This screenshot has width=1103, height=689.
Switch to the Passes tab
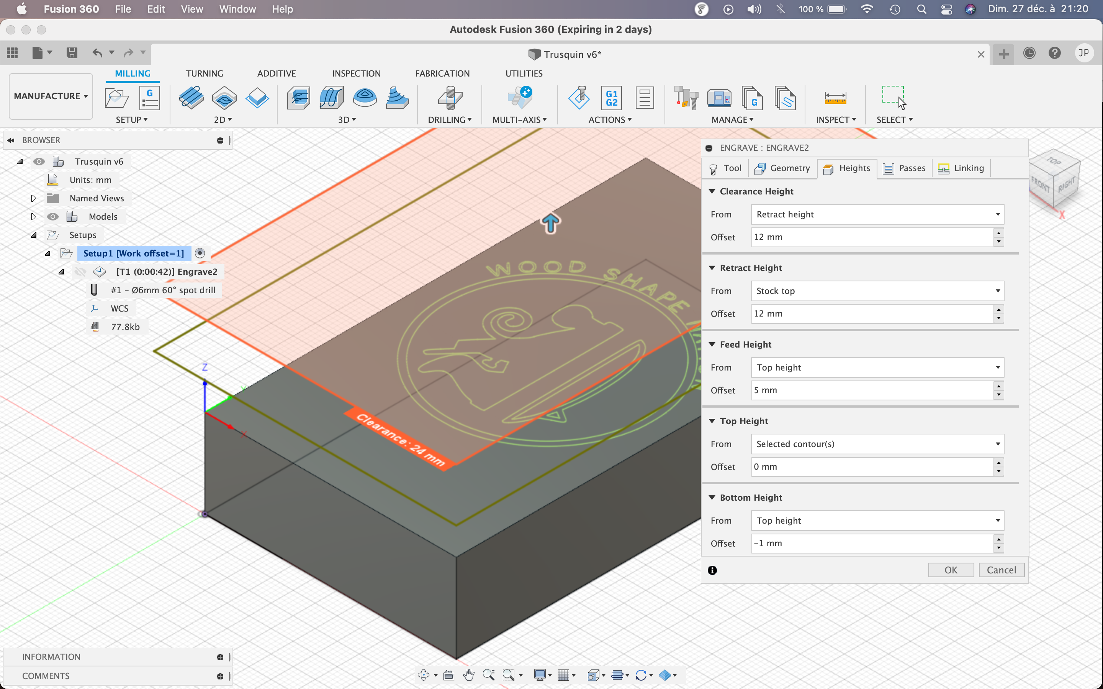pos(904,168)
